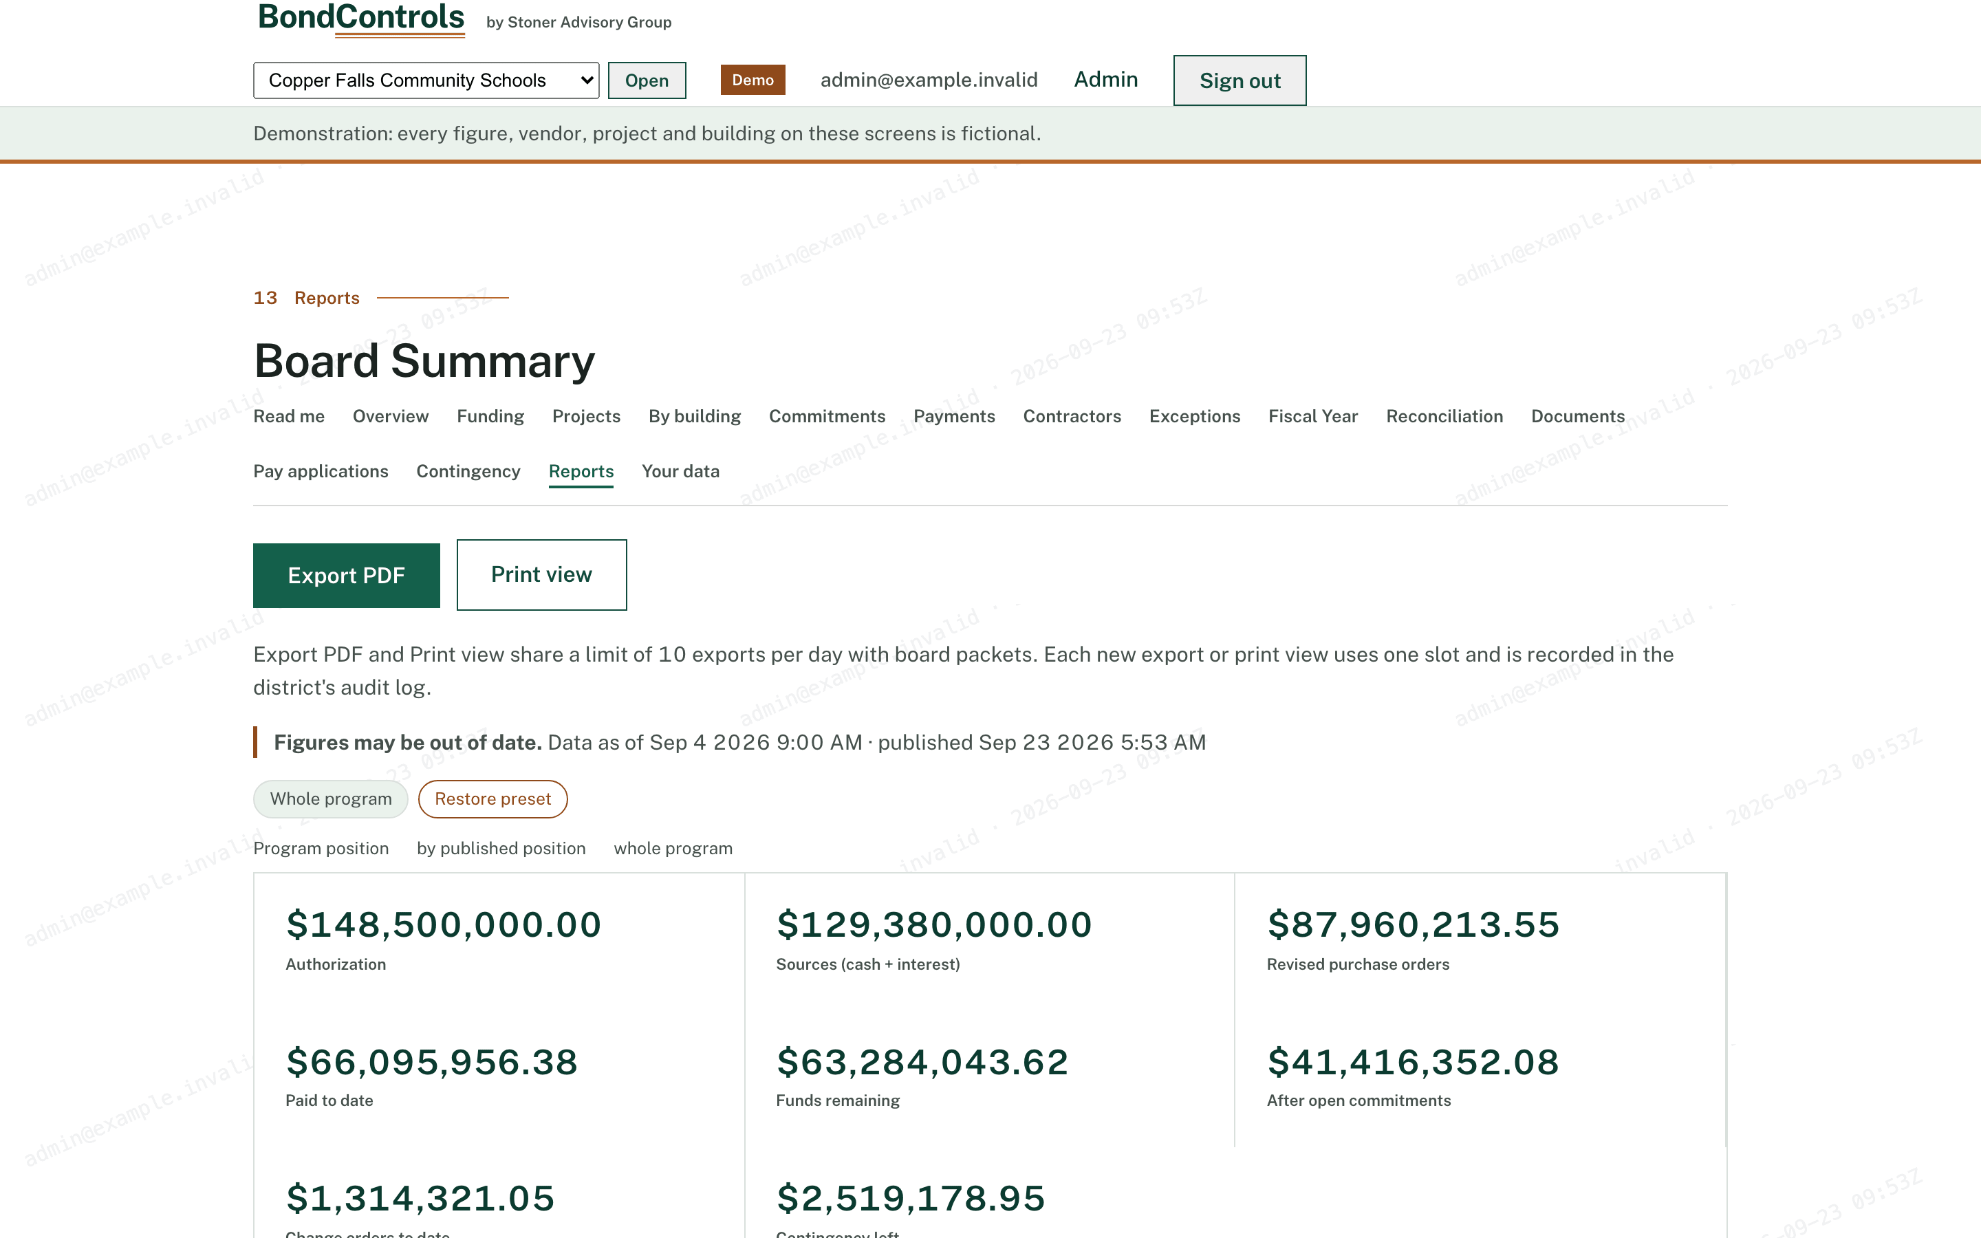Open the Print view

541,575
